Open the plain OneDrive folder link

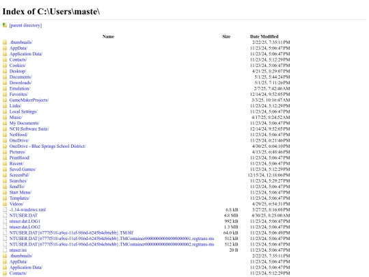(19, 140)
